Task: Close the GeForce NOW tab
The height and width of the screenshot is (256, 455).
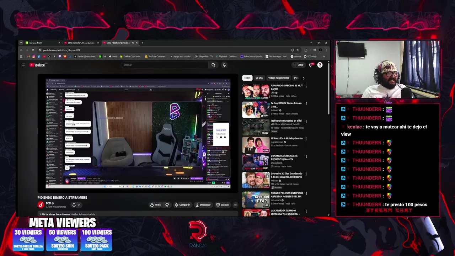Action: [59, 43]
